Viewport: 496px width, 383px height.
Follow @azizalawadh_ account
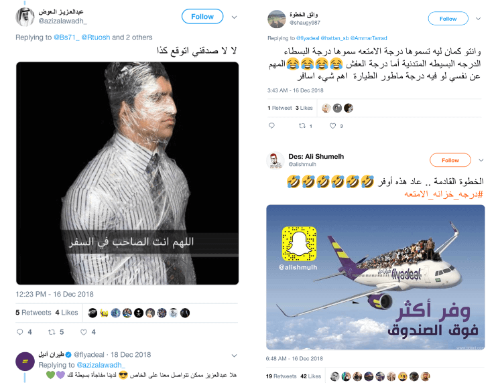[202, 17]
